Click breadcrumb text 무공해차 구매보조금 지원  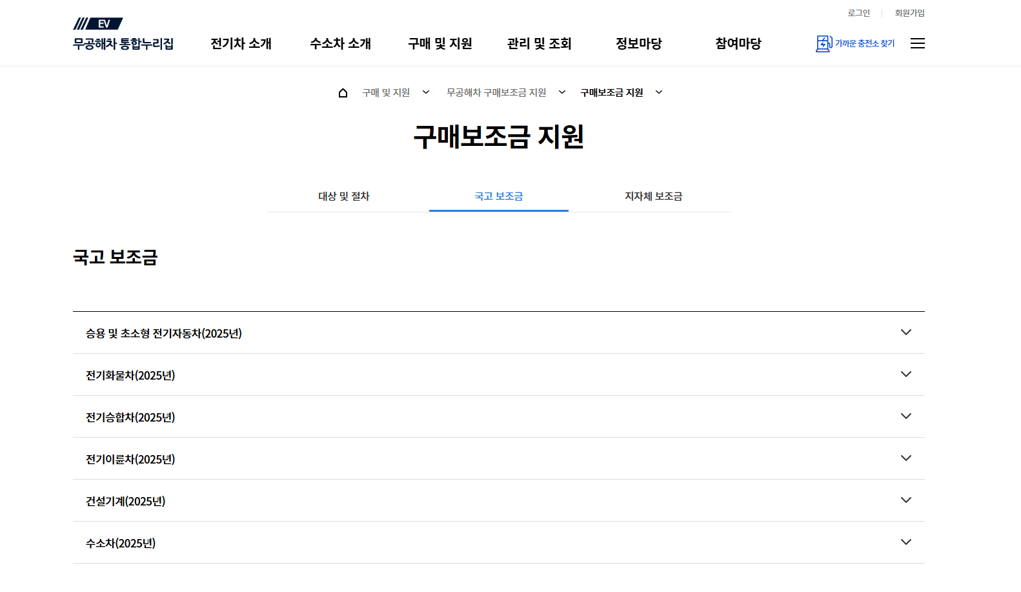point(496,93)
